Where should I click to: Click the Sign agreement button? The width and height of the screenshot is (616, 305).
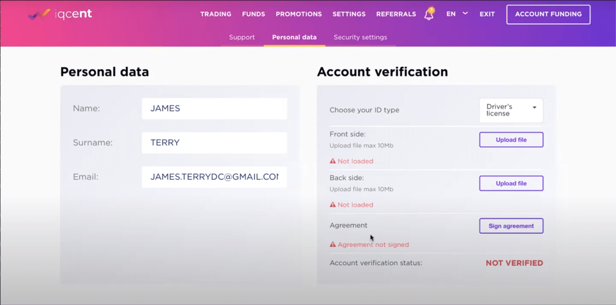click(x=511, y=226)
